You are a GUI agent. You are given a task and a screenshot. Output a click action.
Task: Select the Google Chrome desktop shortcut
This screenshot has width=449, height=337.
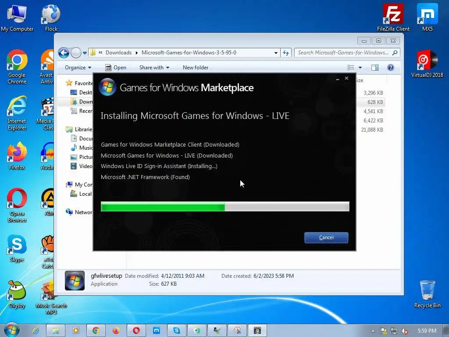[x=17, y=67]
